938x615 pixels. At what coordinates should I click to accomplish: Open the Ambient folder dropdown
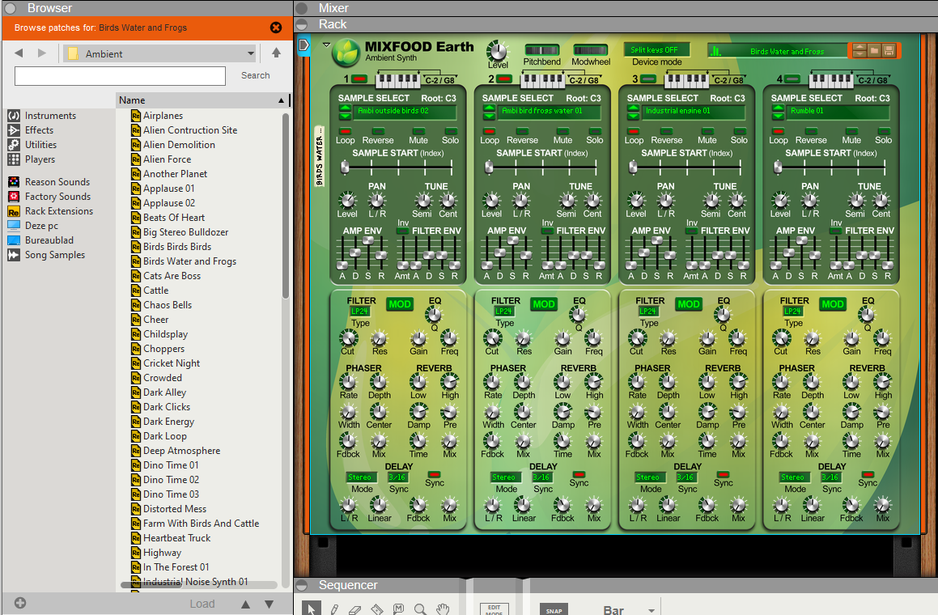point(159,53)
